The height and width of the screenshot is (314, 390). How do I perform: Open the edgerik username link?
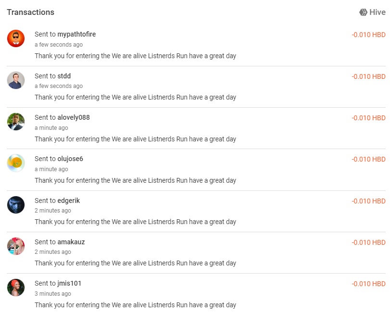coord(69,201)
